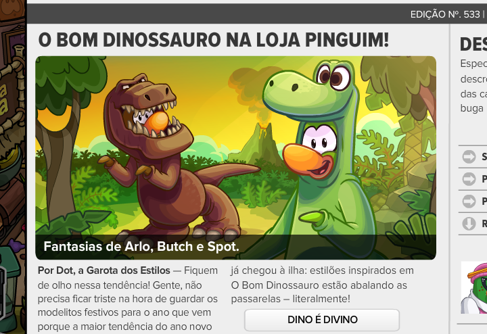The image size is (487, 334).
Task: Click the byline Por Dot, a Garota dos Estilos
Action: [x=103, y=270]
